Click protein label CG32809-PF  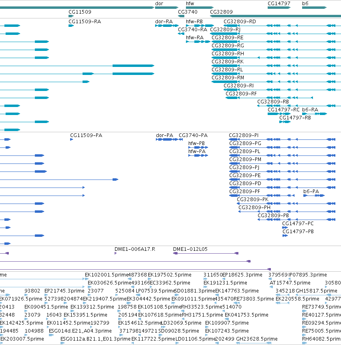pos(245,192)
